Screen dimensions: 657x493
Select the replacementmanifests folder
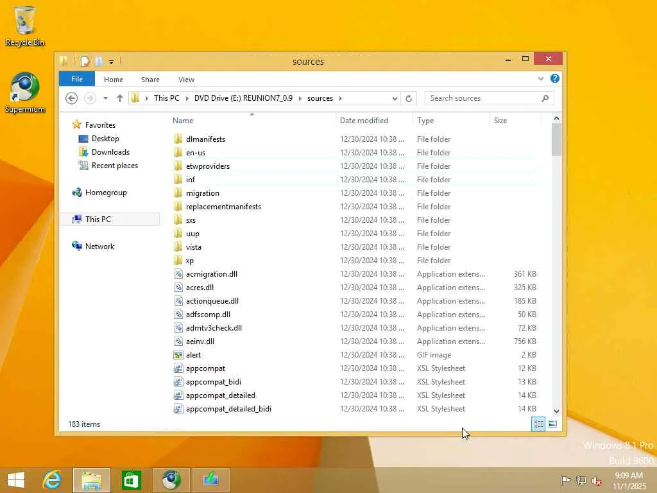coord(223,206)
